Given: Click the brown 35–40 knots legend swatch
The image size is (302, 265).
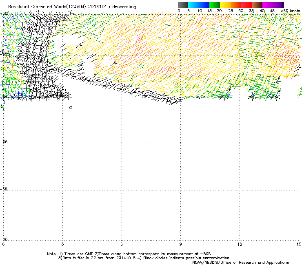Looking at the screenshot, I should click(257, 5).
